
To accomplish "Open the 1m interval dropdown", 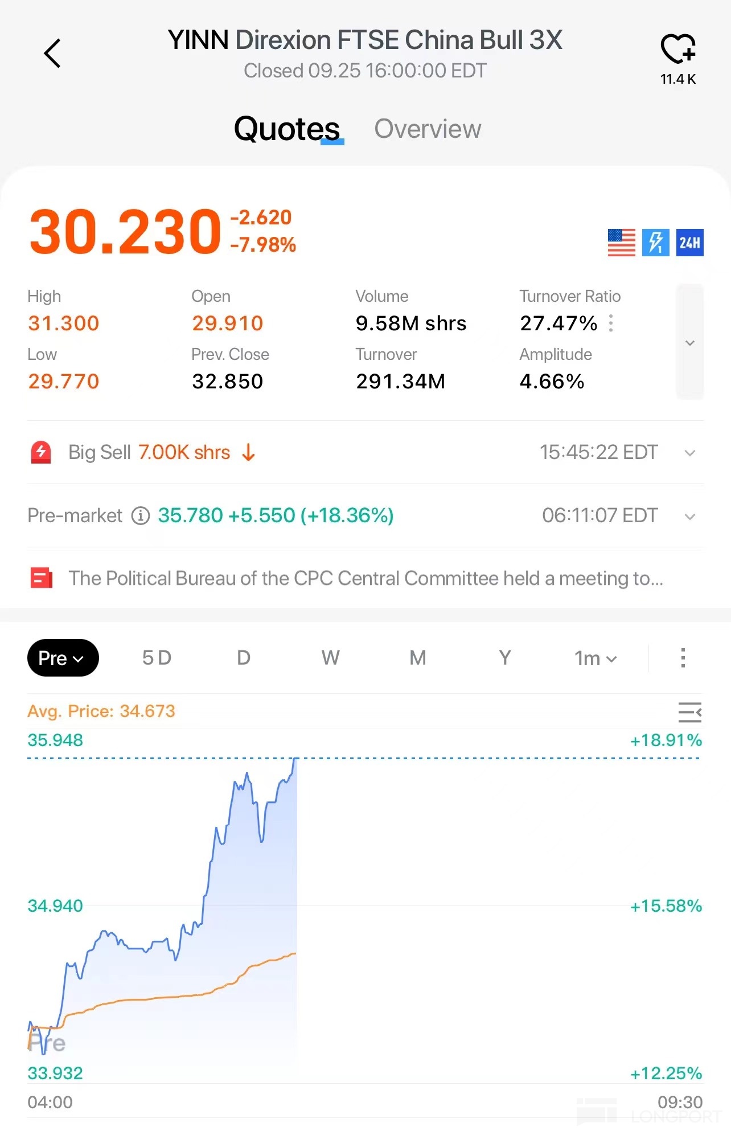I will tap(596, 659).
